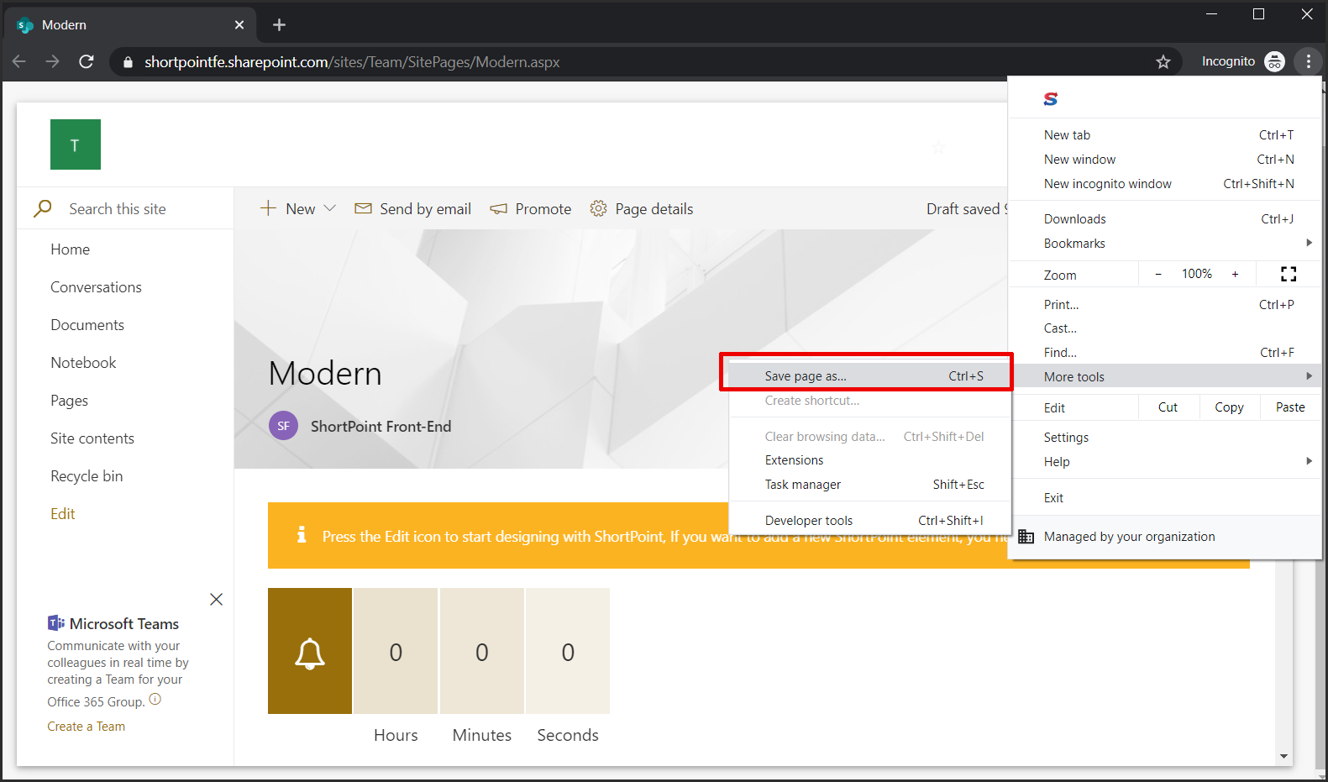Click the ShortPoint S extension icon in menu
1328x782 pixels.
1051,98
